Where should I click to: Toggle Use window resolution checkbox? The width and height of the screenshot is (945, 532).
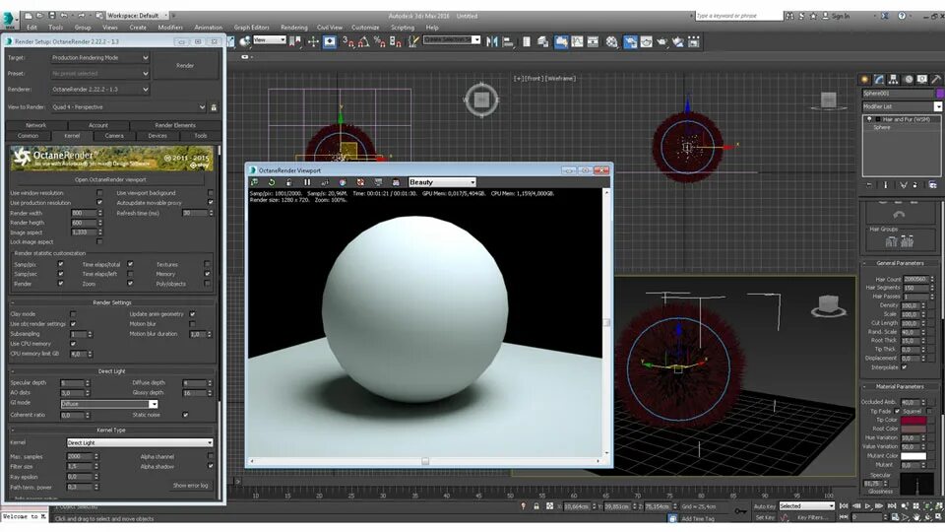point(99,193)
